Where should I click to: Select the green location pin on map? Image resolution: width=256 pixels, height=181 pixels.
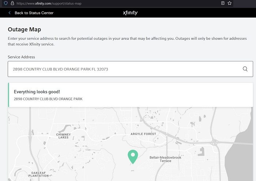coord(132,157)
